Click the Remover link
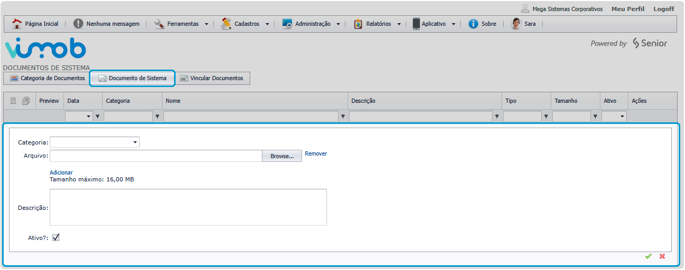This screenshot has height=270, width=685. coord(316,153)
